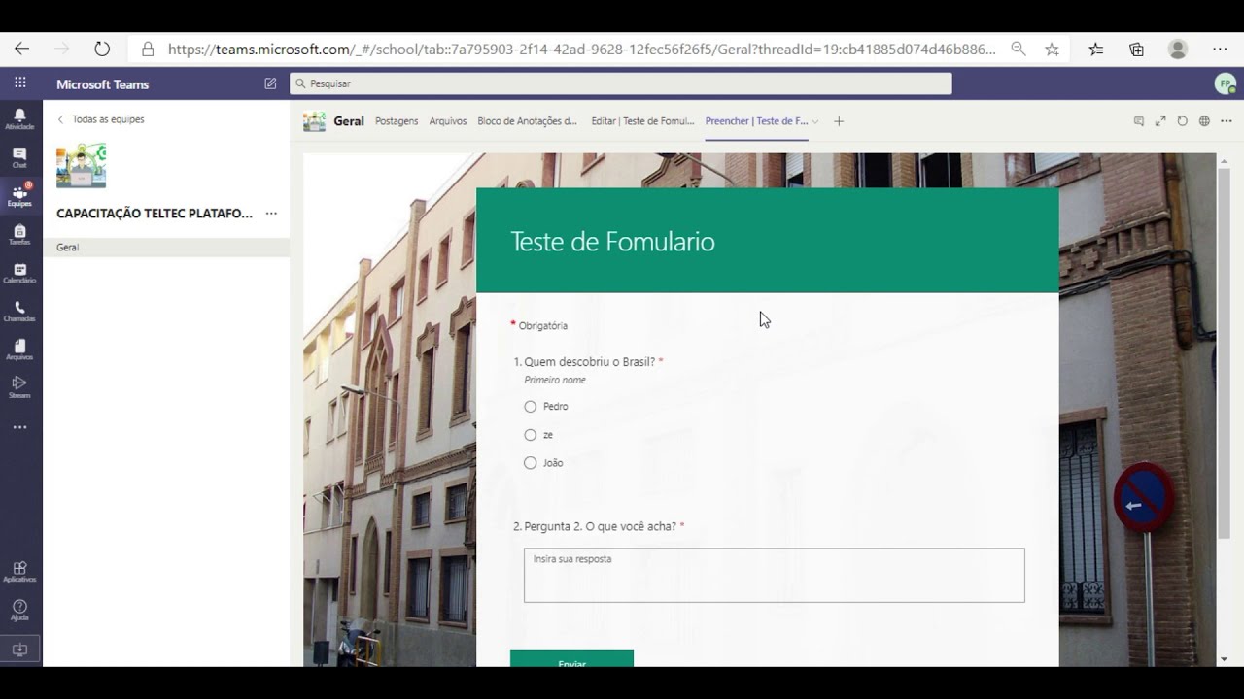This screenshot has width=1244, height=699.
Task: Click question text Quem descobriu o Brasil?
Action: point(590,362)
